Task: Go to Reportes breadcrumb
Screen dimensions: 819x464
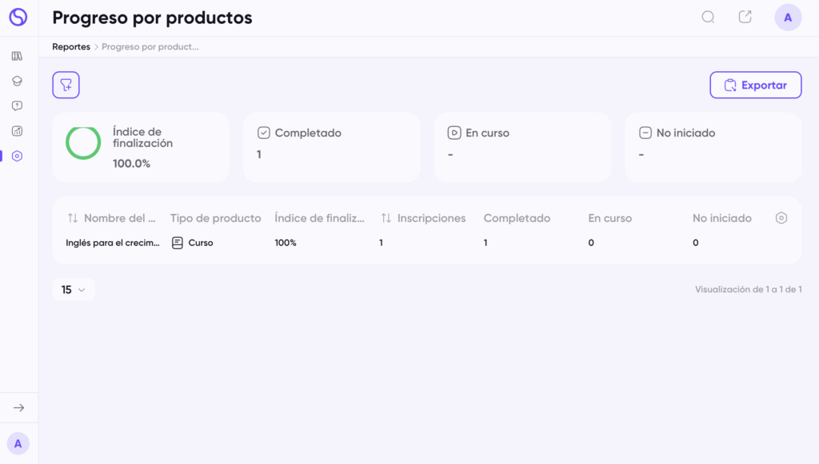Action: [71, 46]
